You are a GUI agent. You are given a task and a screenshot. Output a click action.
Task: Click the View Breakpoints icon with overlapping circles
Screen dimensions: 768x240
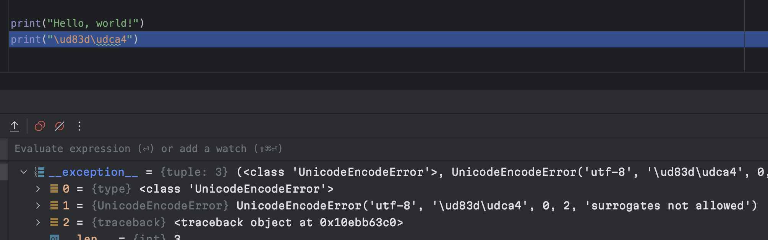click(x=40, y=126)
